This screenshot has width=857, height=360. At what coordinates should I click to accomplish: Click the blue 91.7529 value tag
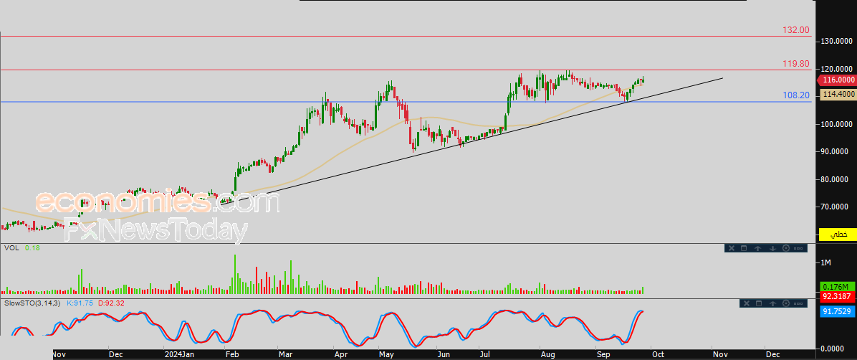838,311
